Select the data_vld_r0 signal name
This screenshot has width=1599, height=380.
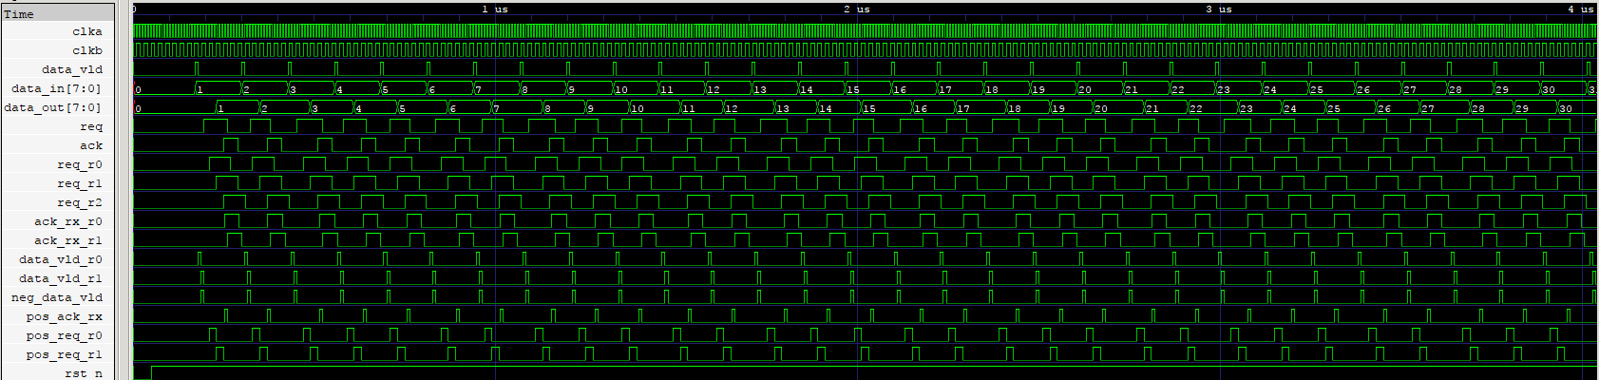pos(61,259)
